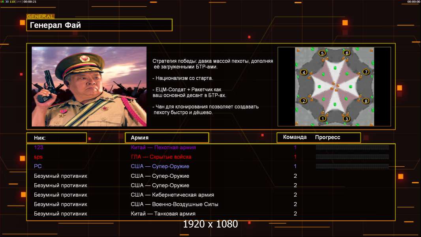
Task: Click the 00:00:21 timer at top left
Action: [30, 2]
